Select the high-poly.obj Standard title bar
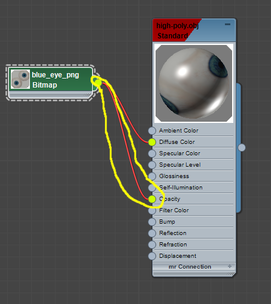Image resolution: width=271 pixels, height=304 pixels. 194,31
